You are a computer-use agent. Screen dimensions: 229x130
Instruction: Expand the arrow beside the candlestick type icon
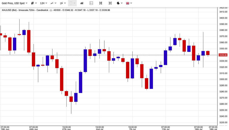tap(36, 3)
